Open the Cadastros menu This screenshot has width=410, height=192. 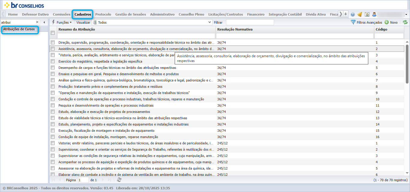pos(83,14)
